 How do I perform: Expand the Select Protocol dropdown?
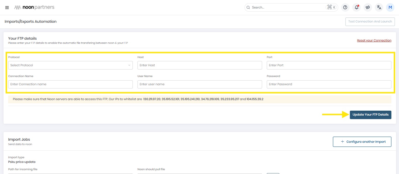[x=67, y=65]
